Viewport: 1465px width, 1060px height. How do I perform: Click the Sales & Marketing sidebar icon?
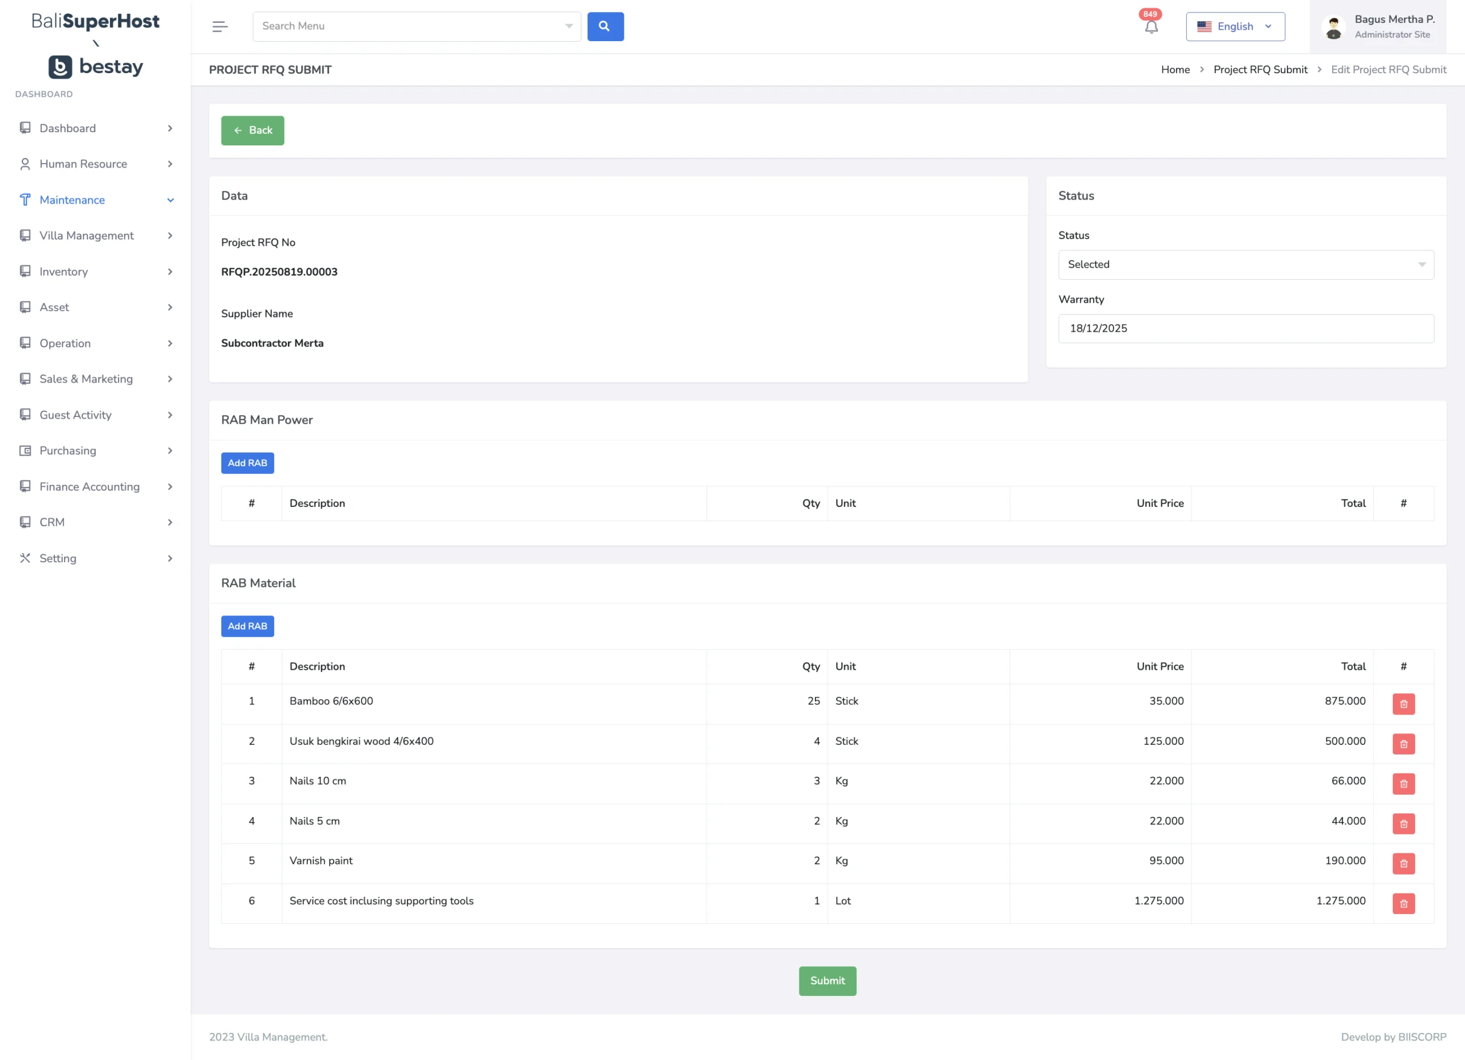click(25, 379)
